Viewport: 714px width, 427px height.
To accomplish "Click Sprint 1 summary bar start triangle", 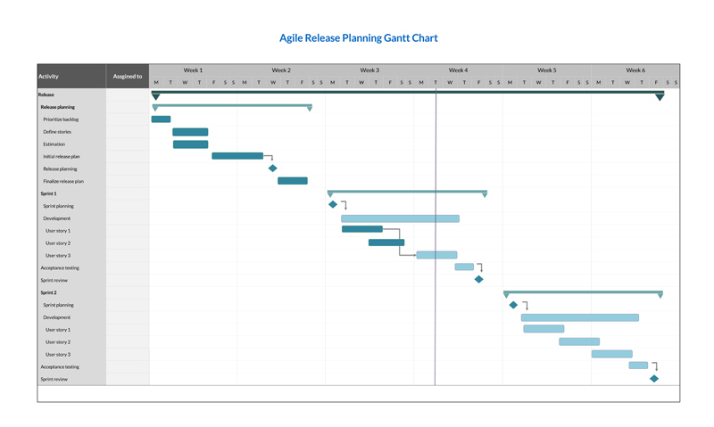I will pyautogui.click(x=330, y=193).
